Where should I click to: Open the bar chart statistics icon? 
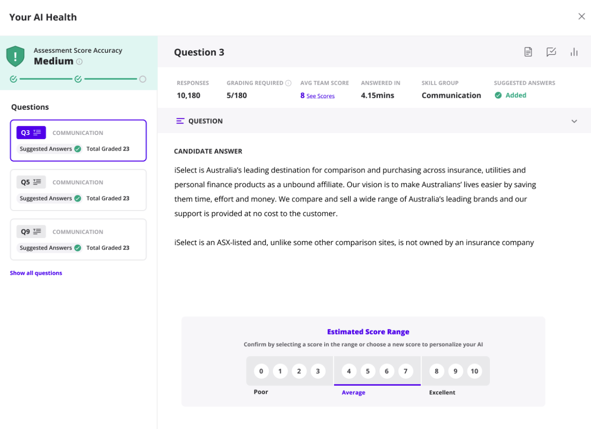pyautogui.click(x=574, y=52)
